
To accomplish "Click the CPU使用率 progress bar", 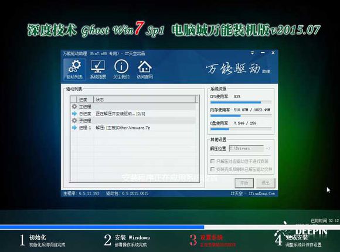I will (x=241, y=102).
